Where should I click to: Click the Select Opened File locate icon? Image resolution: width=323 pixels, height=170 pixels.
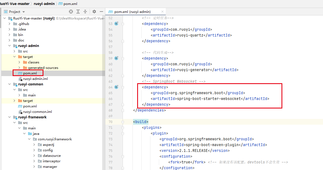coord(71,12)
